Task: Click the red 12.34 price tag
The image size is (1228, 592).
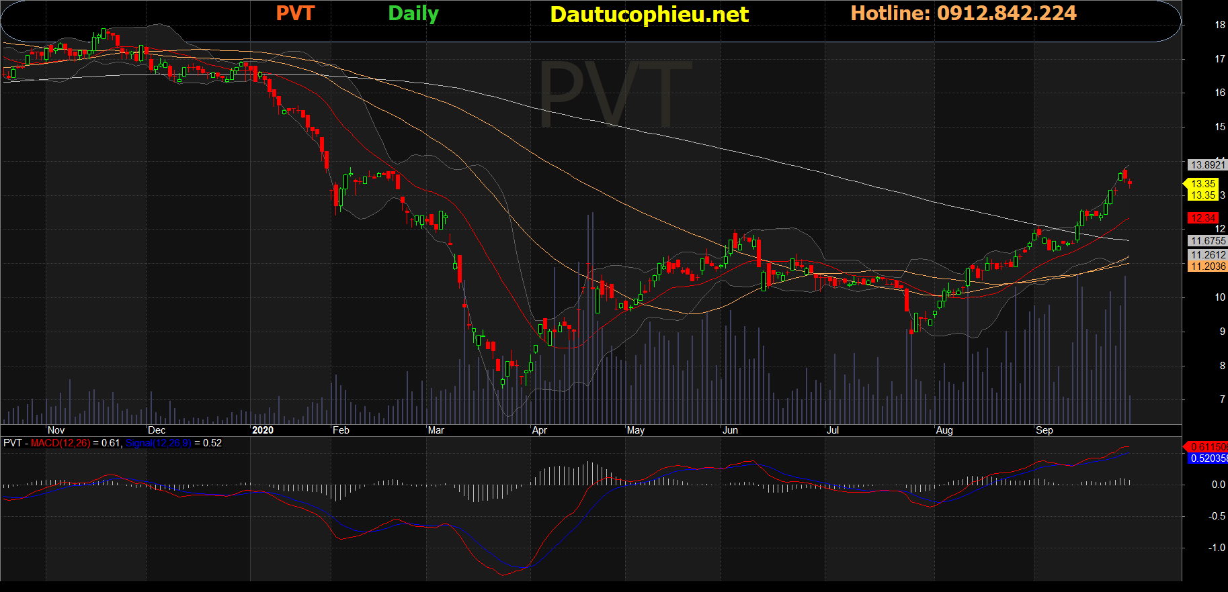Action: tap(1202, 218)
